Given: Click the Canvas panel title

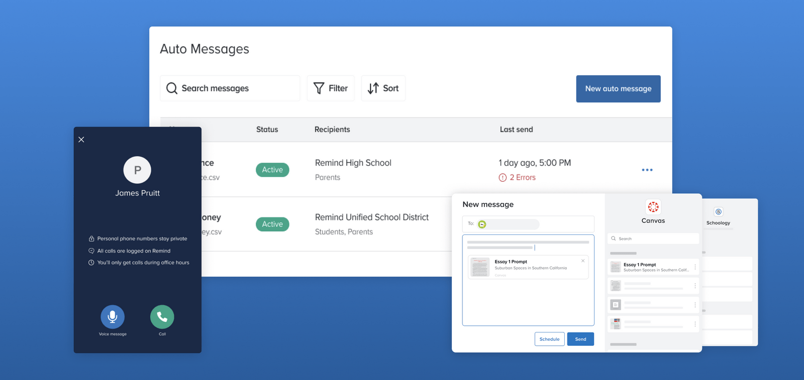Looking at the screenshot, I should click(x=653, y=221).
